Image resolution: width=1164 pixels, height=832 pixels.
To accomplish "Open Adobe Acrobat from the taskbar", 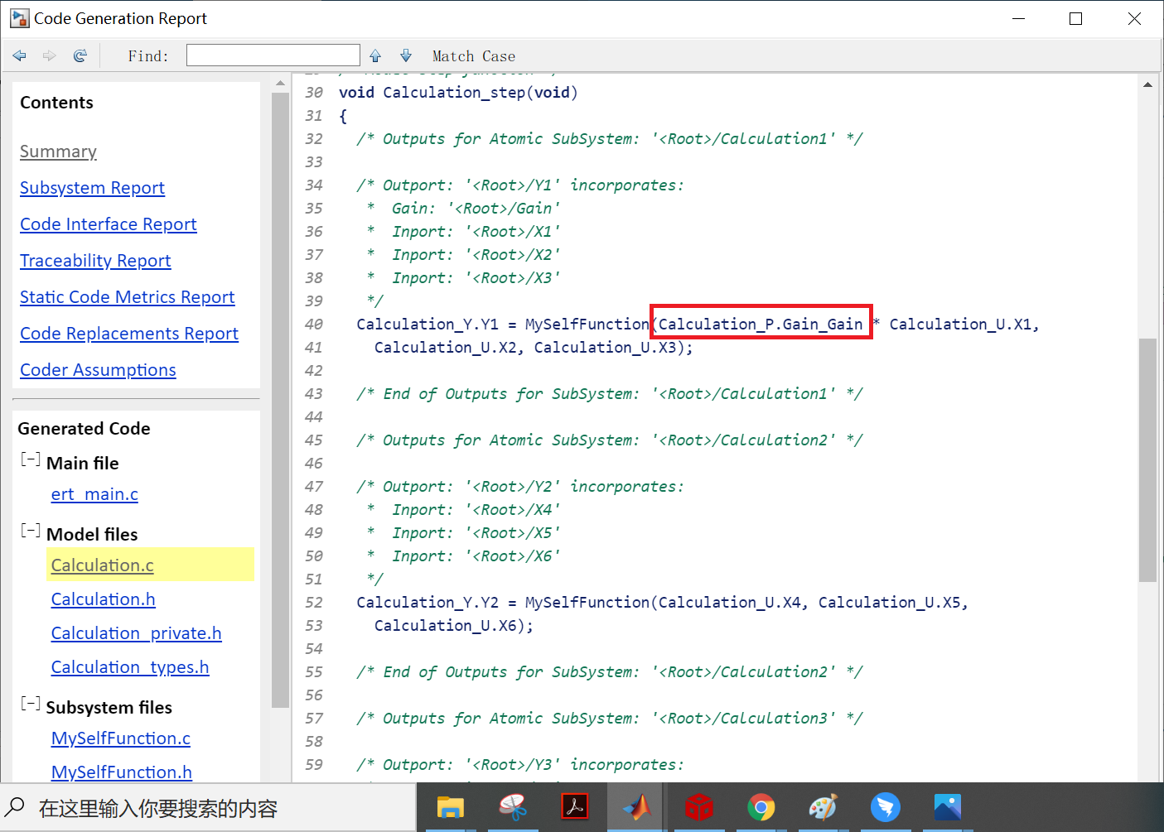I will (575, 807).
